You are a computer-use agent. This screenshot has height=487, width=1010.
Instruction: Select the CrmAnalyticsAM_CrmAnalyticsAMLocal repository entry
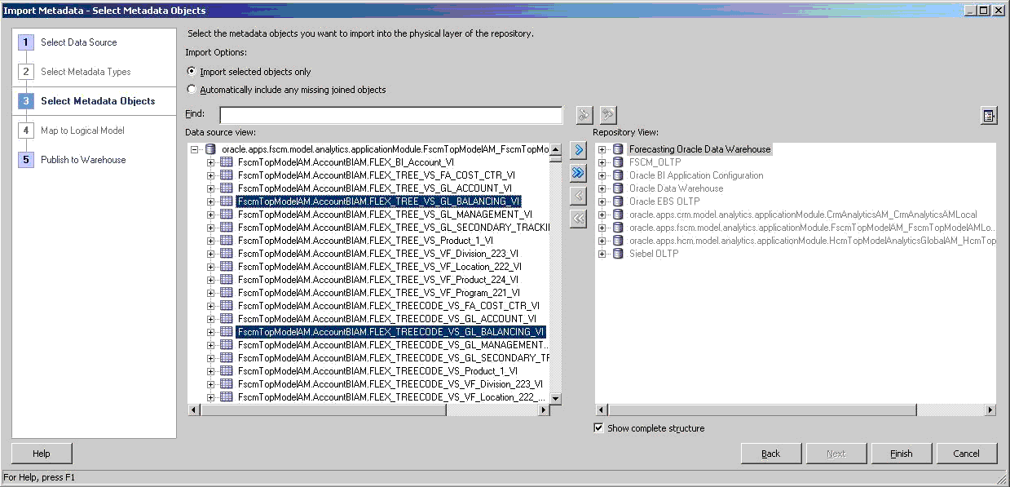(x=803, y=215)
